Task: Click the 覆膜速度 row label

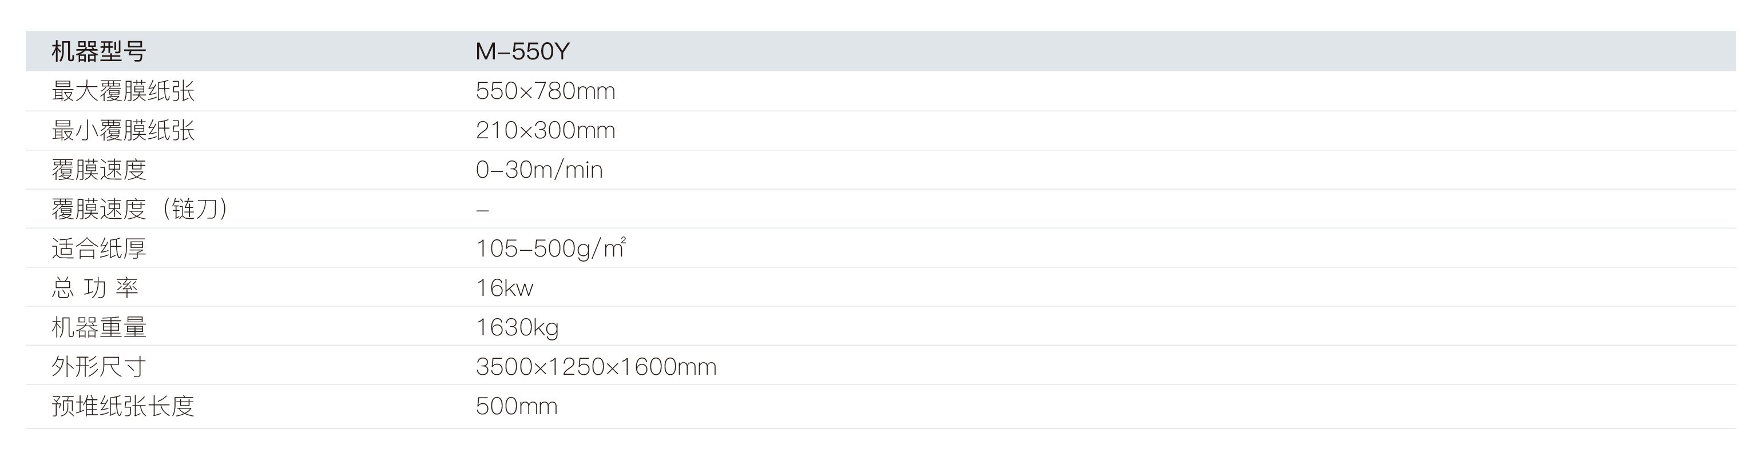Action: [x=99, y=170]
